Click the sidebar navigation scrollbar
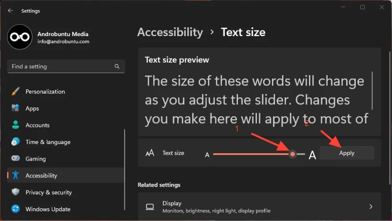 (124, 169)
